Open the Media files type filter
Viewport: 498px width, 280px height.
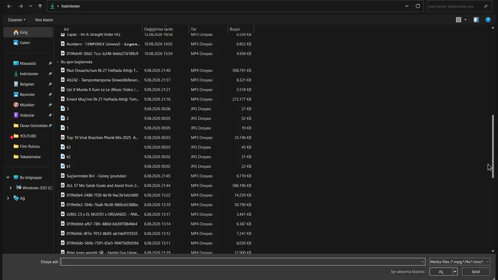tap(459, 262)
